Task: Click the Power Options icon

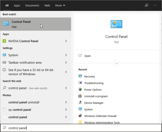Action: click(x=80, y=89)
